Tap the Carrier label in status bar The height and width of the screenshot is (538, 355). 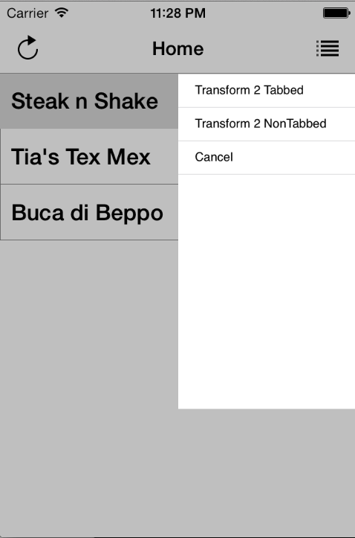27,13
